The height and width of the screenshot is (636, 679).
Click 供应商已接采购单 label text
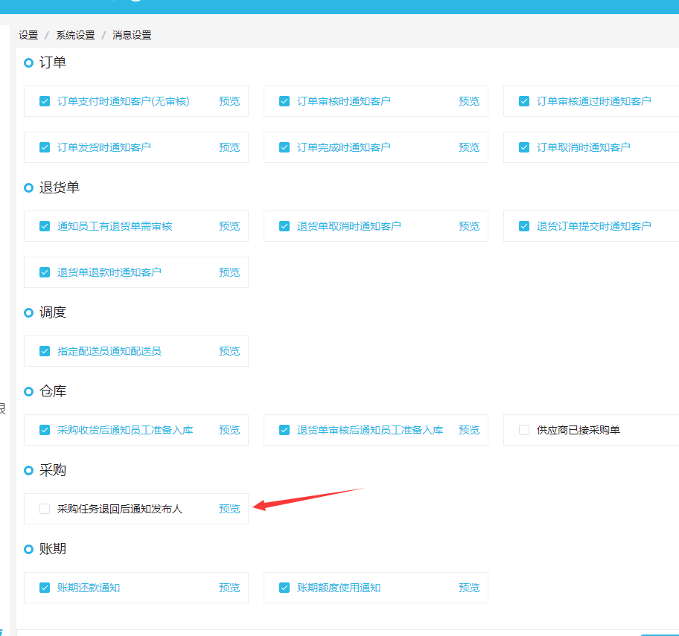[x=578, y=430]
